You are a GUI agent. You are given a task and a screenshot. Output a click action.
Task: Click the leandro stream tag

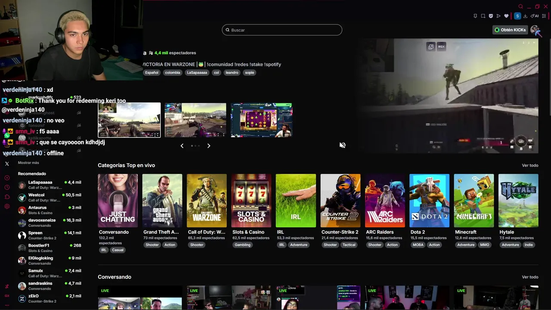tap(232, 73)
